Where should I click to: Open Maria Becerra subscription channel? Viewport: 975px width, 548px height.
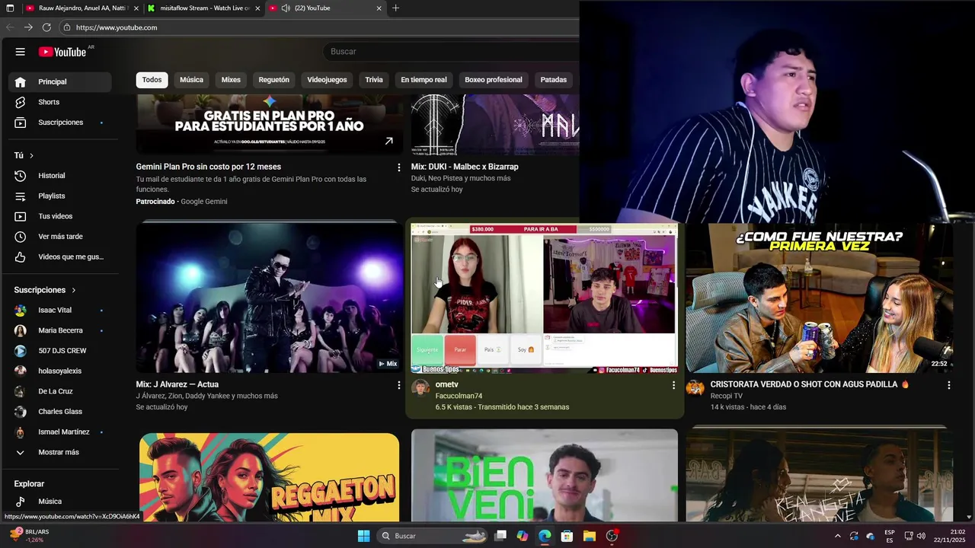[59, 330]
